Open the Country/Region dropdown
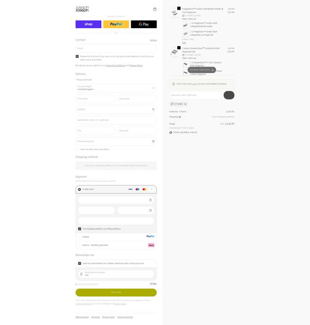This screenshot has height=325, width=310. [116, 88]
